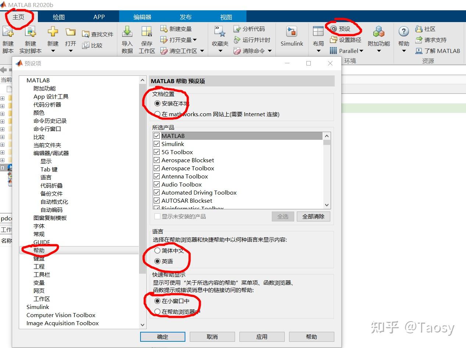This screenshot has width=466, height=348.
Task: Click the 确定 button
Action: (x=163, y=337)
